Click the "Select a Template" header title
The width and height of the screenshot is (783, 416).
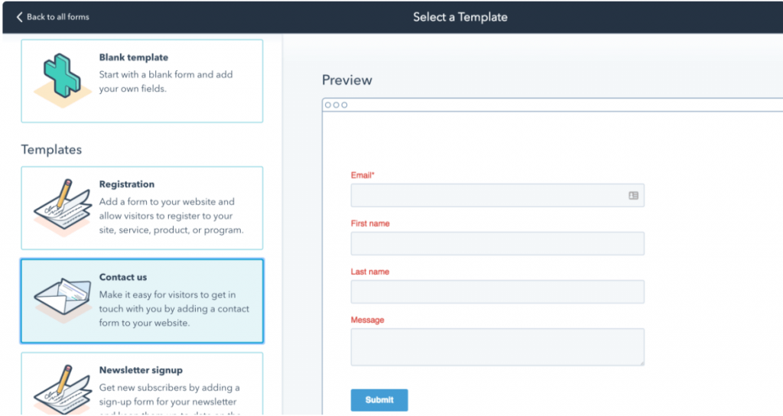[460, 17]
